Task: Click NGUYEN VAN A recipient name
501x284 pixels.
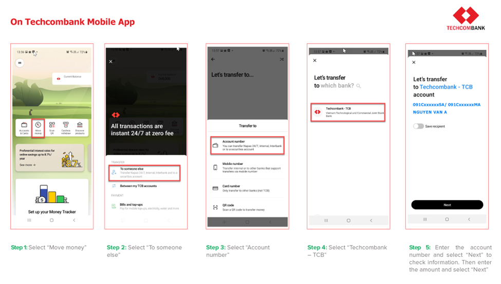Action: coord(430,112)
